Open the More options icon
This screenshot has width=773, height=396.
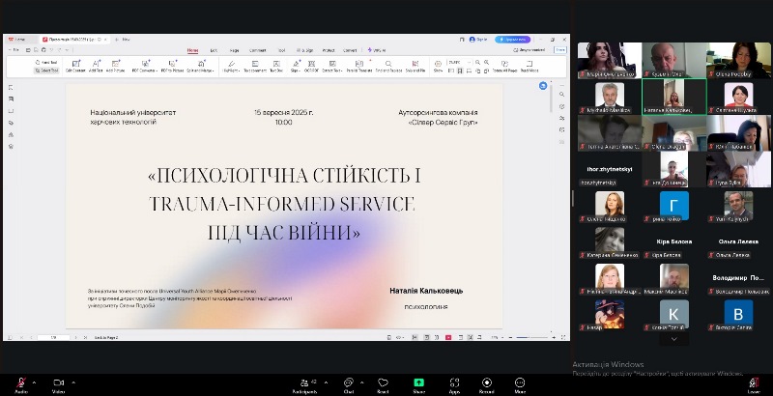520,383
